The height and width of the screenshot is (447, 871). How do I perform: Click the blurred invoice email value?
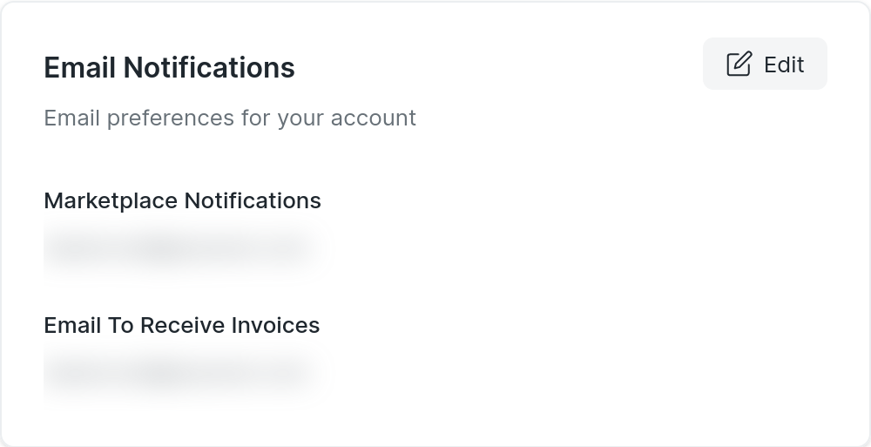click(179, 374)
